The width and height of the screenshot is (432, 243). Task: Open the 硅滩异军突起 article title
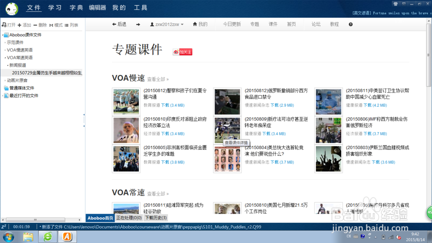click(174, 208)
